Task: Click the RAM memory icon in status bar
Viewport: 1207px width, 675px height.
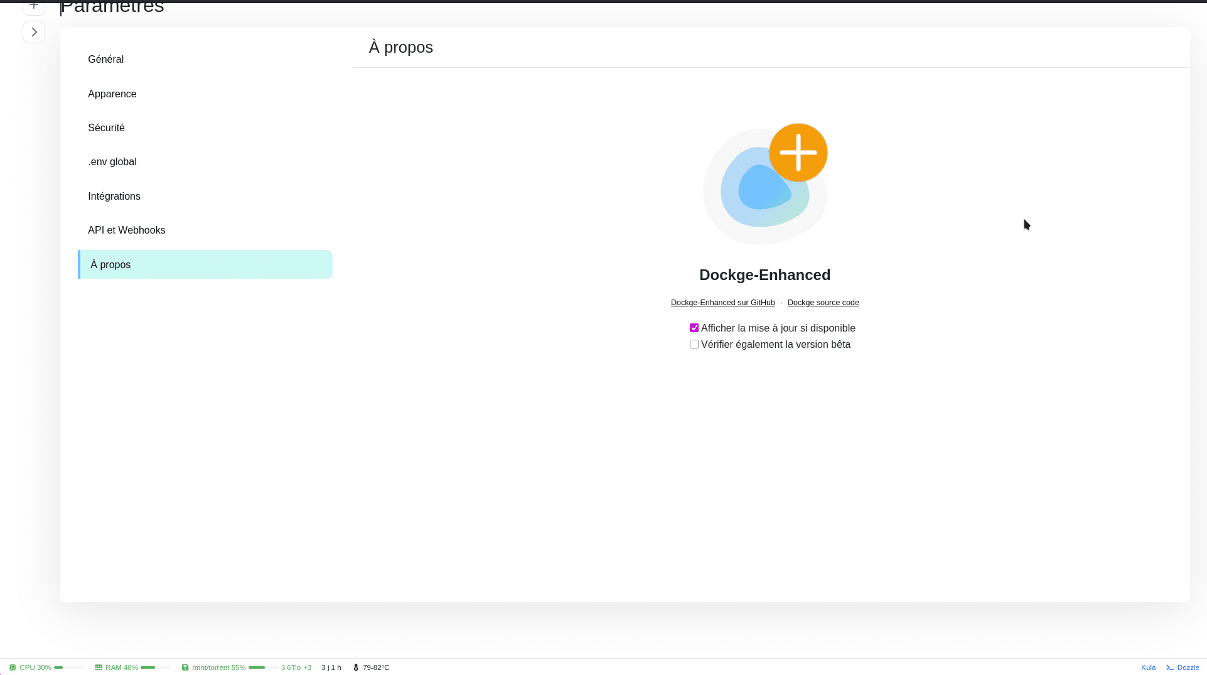Action: pyautogui.click(x=99, y=667)
